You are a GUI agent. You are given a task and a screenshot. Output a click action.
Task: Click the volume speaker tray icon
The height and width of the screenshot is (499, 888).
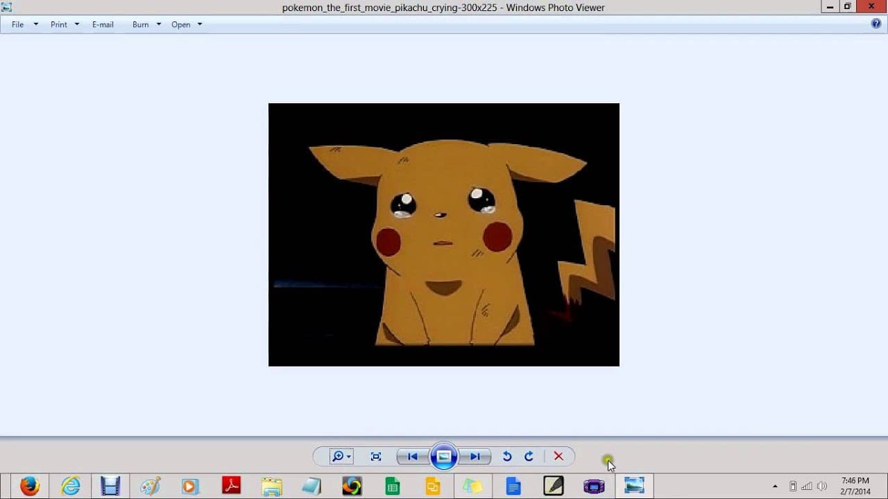823,486
